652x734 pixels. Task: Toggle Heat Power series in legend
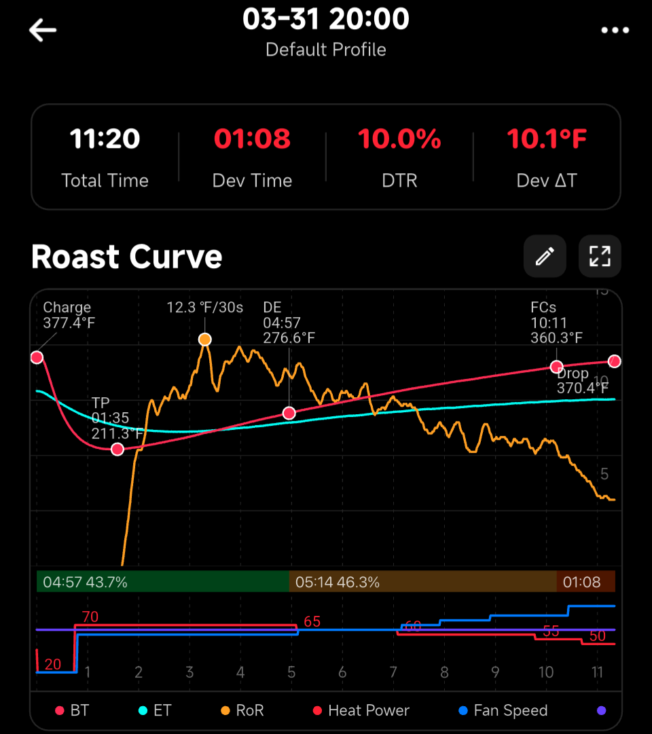click(361, 710)
